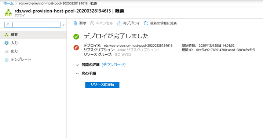The width and height of the screenshot is (263, 138).
Task: Expand 展開の詳細 section chevron
Action: [x=77, y=65]
